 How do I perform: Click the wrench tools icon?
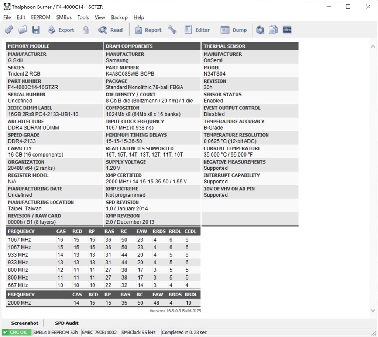[172, 30]
